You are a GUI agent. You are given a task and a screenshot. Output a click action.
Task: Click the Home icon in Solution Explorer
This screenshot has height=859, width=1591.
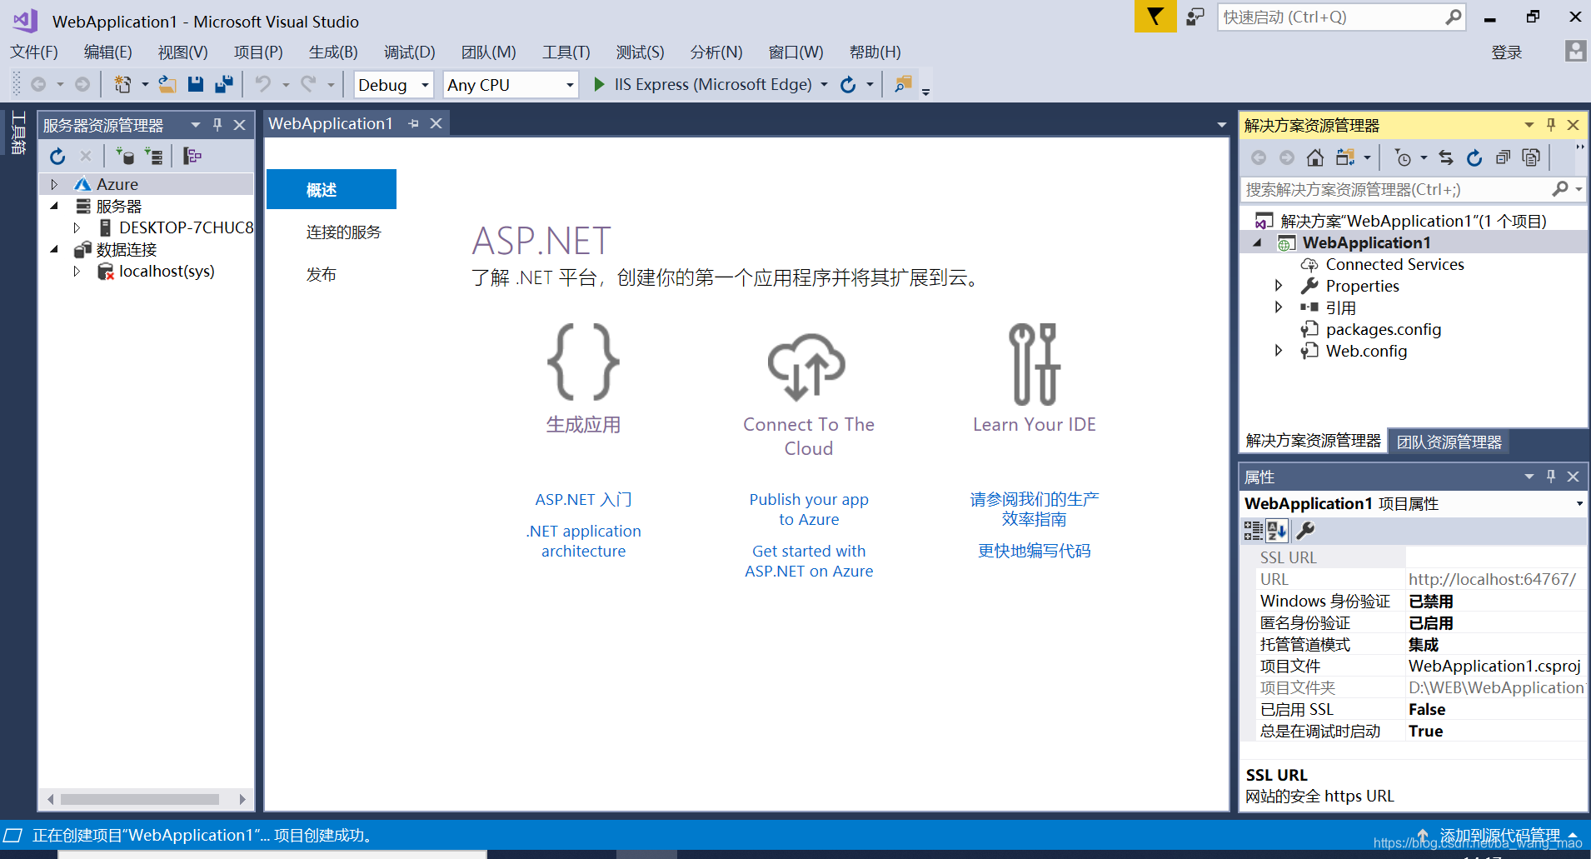click(x=1315, y=157)
